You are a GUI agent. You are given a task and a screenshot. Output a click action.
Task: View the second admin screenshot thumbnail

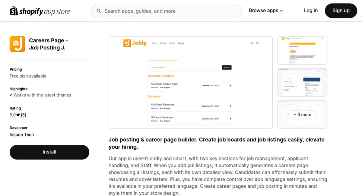[x=302, y=82]
